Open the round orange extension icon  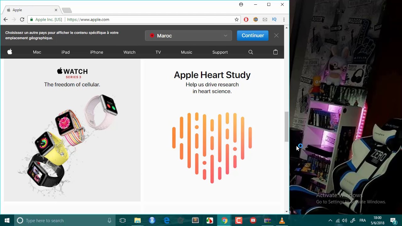(x=256, y=19)
